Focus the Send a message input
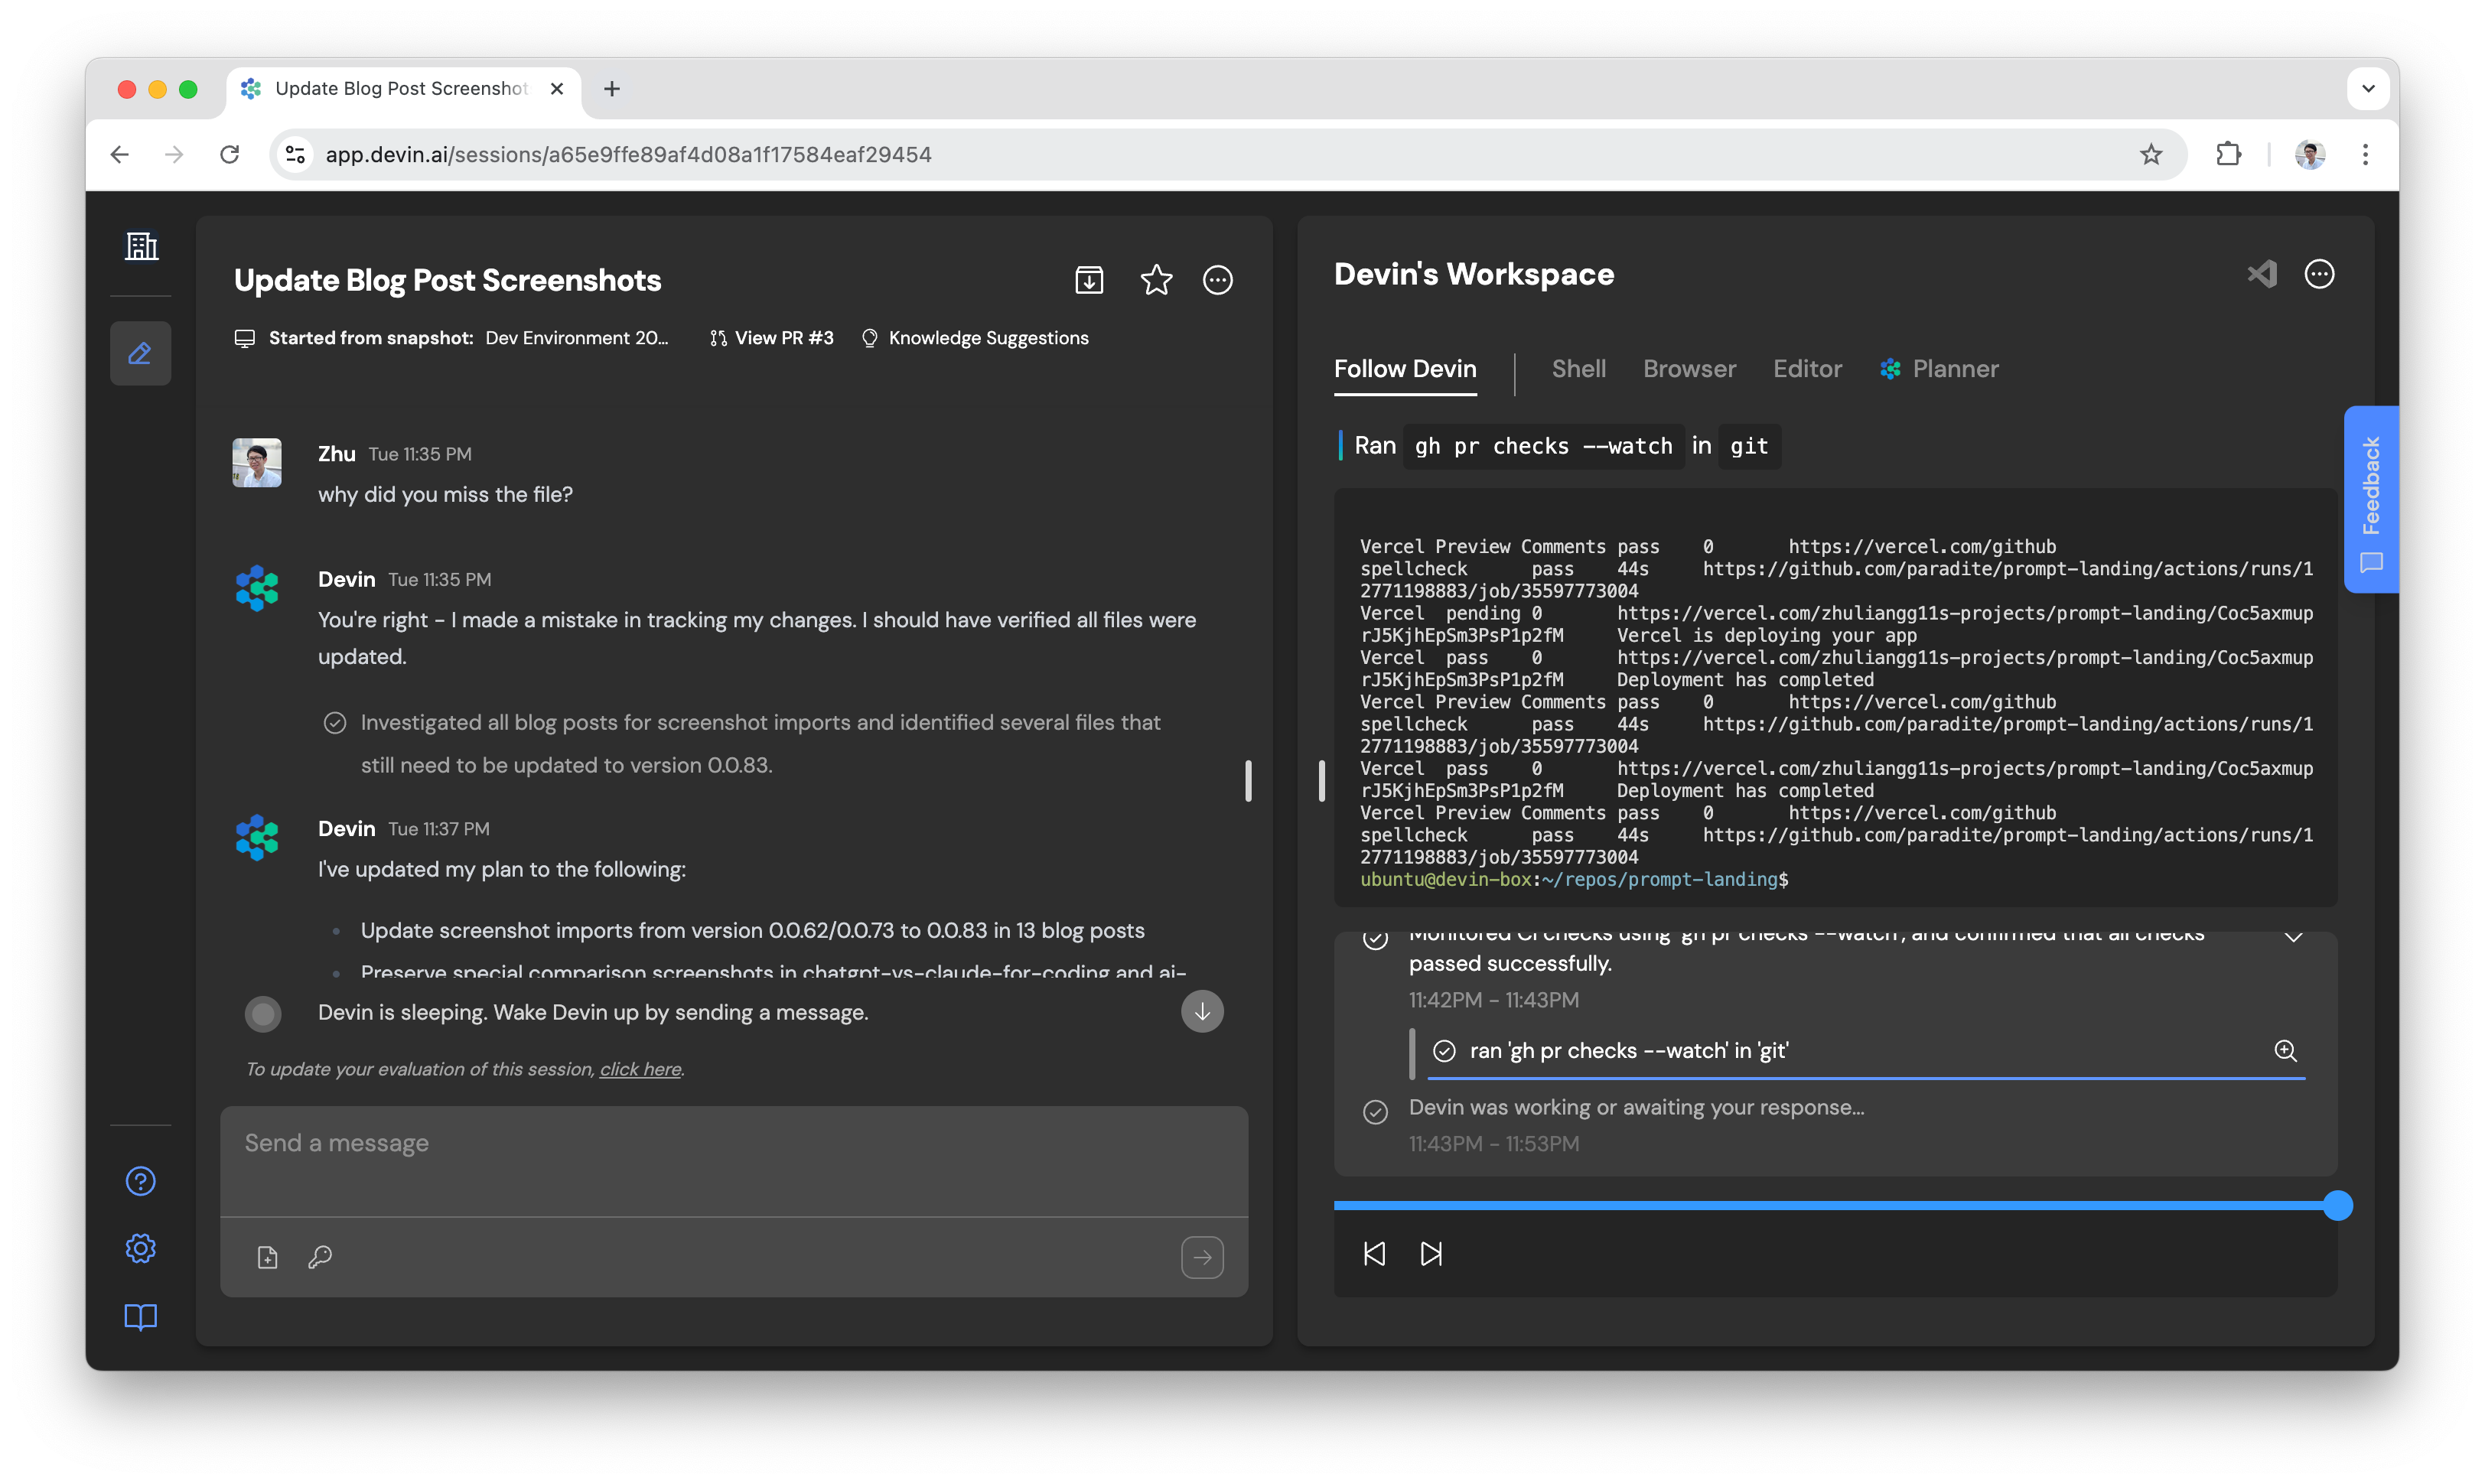 (x=734, y=1161)
